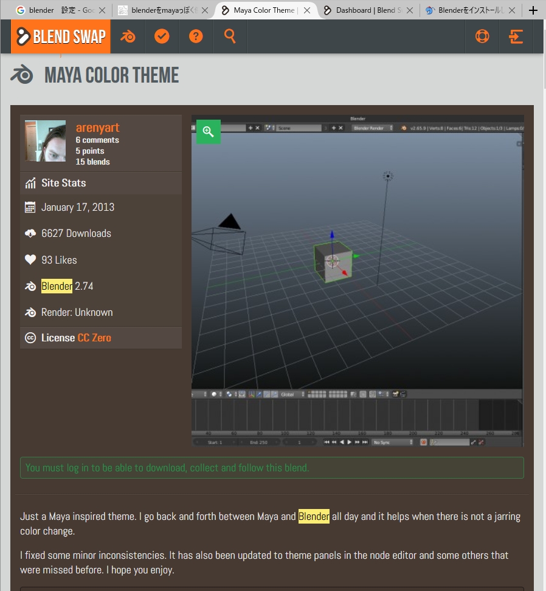Click the '93 Likes' text
The height and width of the screenshot is (591, 546).
click(59, 260)
